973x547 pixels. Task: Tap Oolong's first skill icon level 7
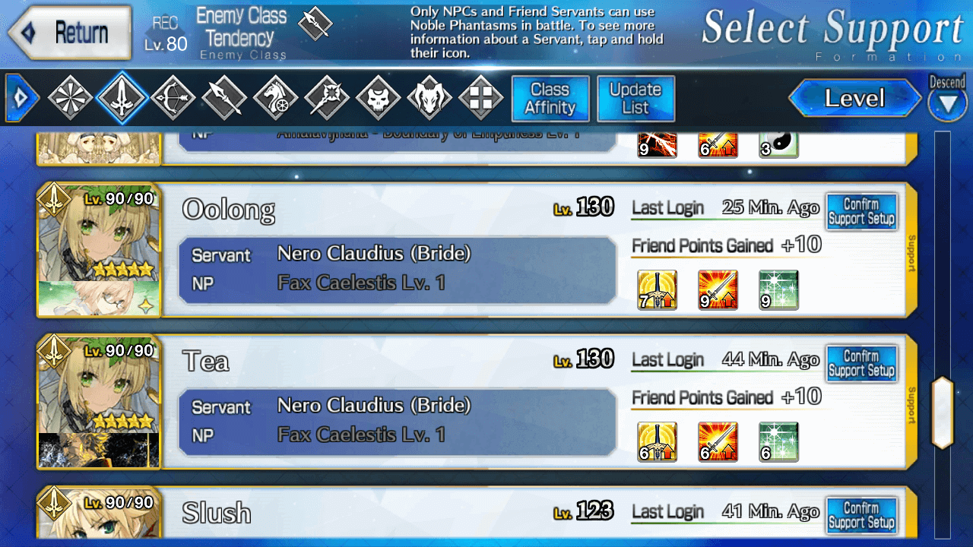(x=657, y=290)
